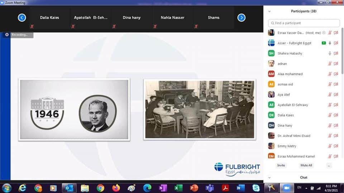
Task: Click recording status dot beside Esraa Yasser
Action: pyautogui.click(x=324, y=33)
